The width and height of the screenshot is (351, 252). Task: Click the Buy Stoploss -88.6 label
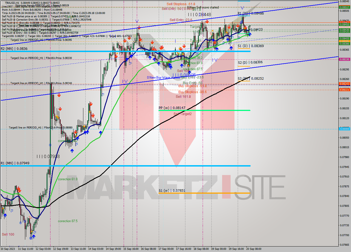(x=193, y=92)
